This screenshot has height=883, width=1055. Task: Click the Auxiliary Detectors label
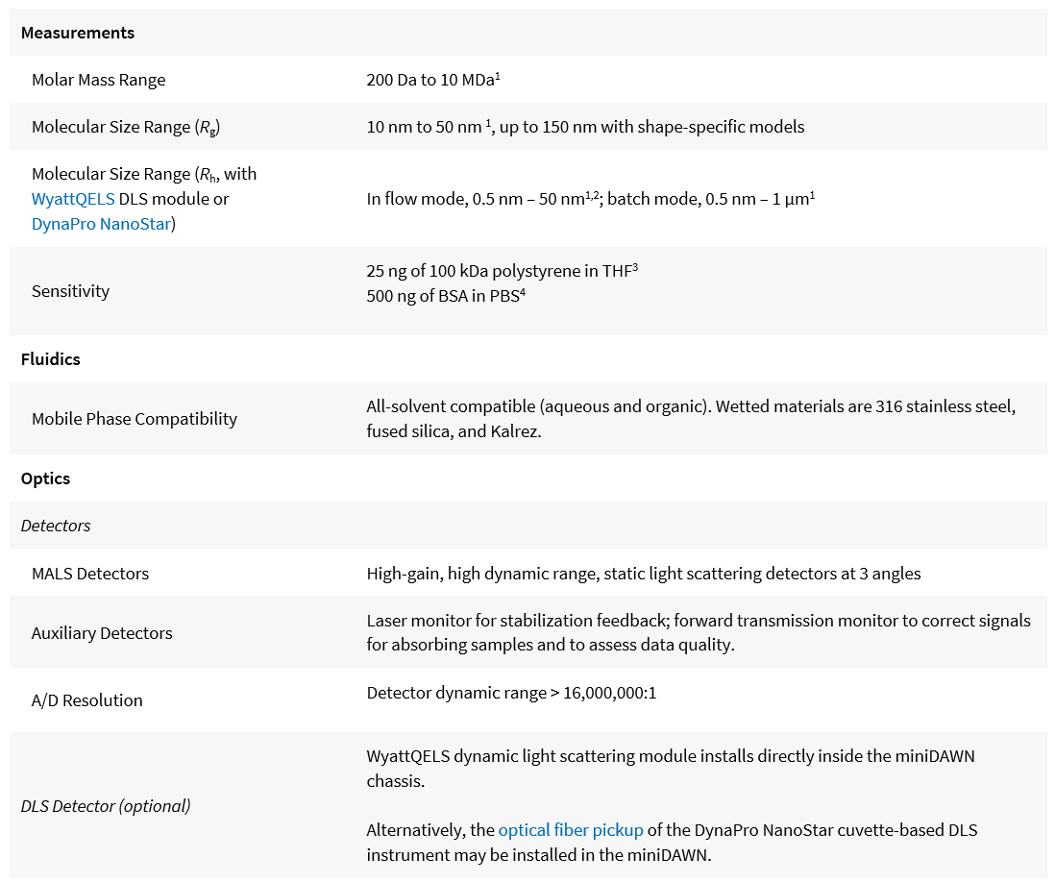click(102, 633)
